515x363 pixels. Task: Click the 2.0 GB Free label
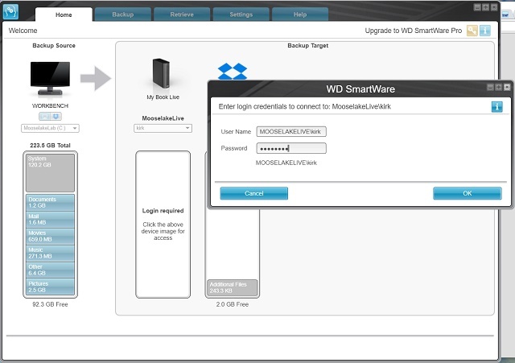click(233, 304)
